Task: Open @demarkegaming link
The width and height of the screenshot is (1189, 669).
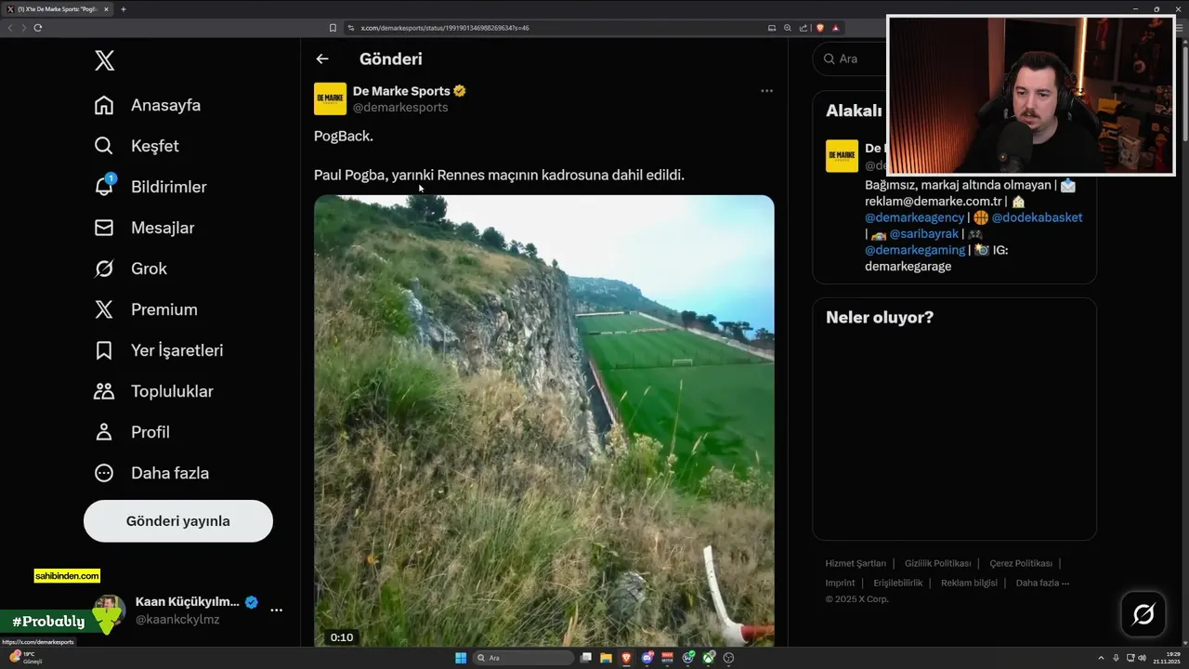Action: tap(915, 250)
